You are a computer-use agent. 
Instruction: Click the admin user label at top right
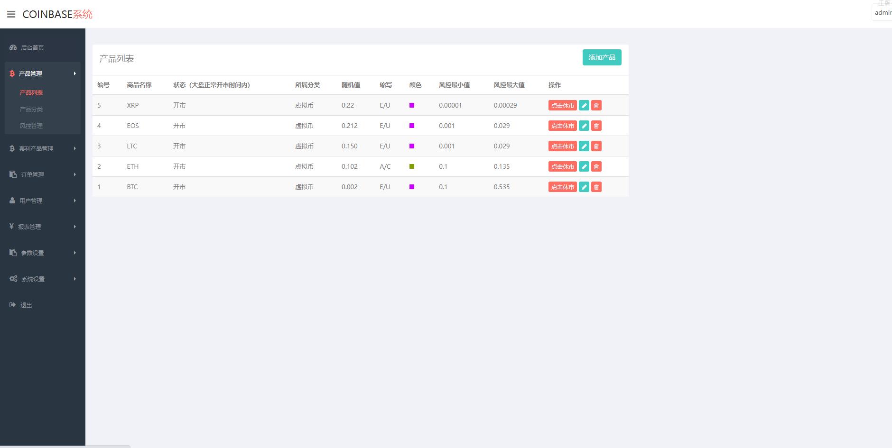click(x=883, y=13)
